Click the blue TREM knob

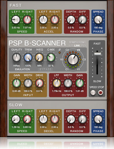click(x=28, y=57)
